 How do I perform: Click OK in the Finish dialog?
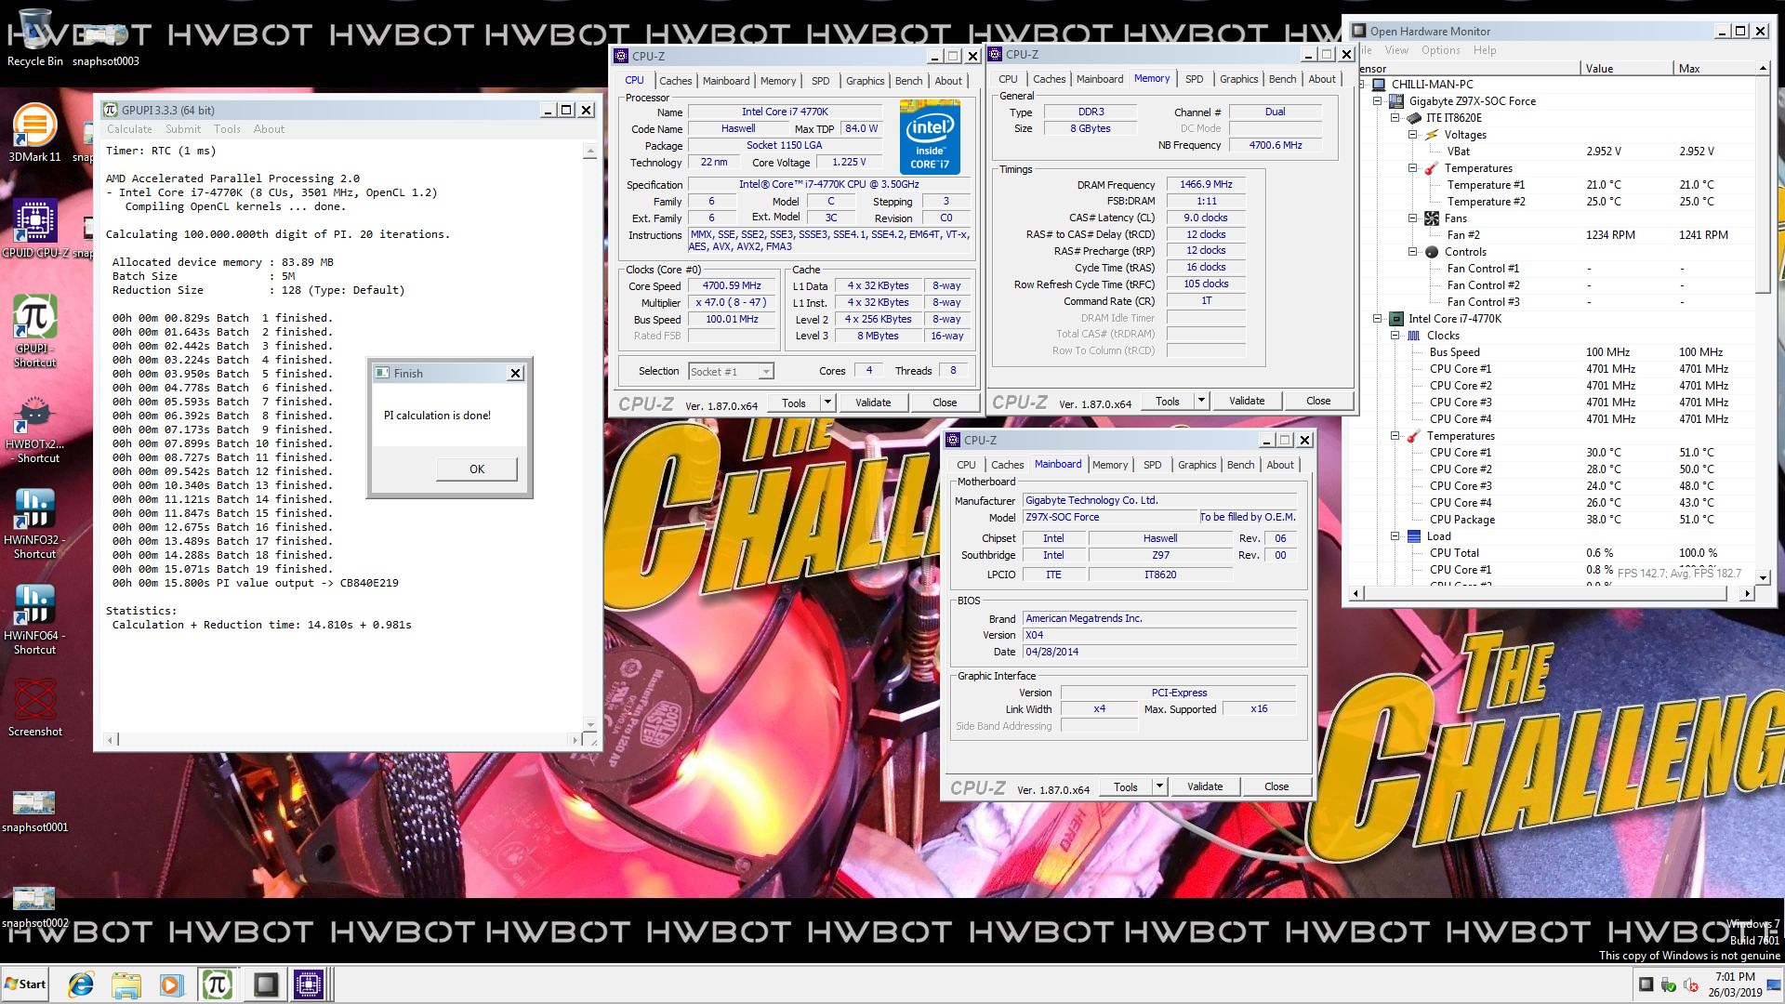coord(477,469)
